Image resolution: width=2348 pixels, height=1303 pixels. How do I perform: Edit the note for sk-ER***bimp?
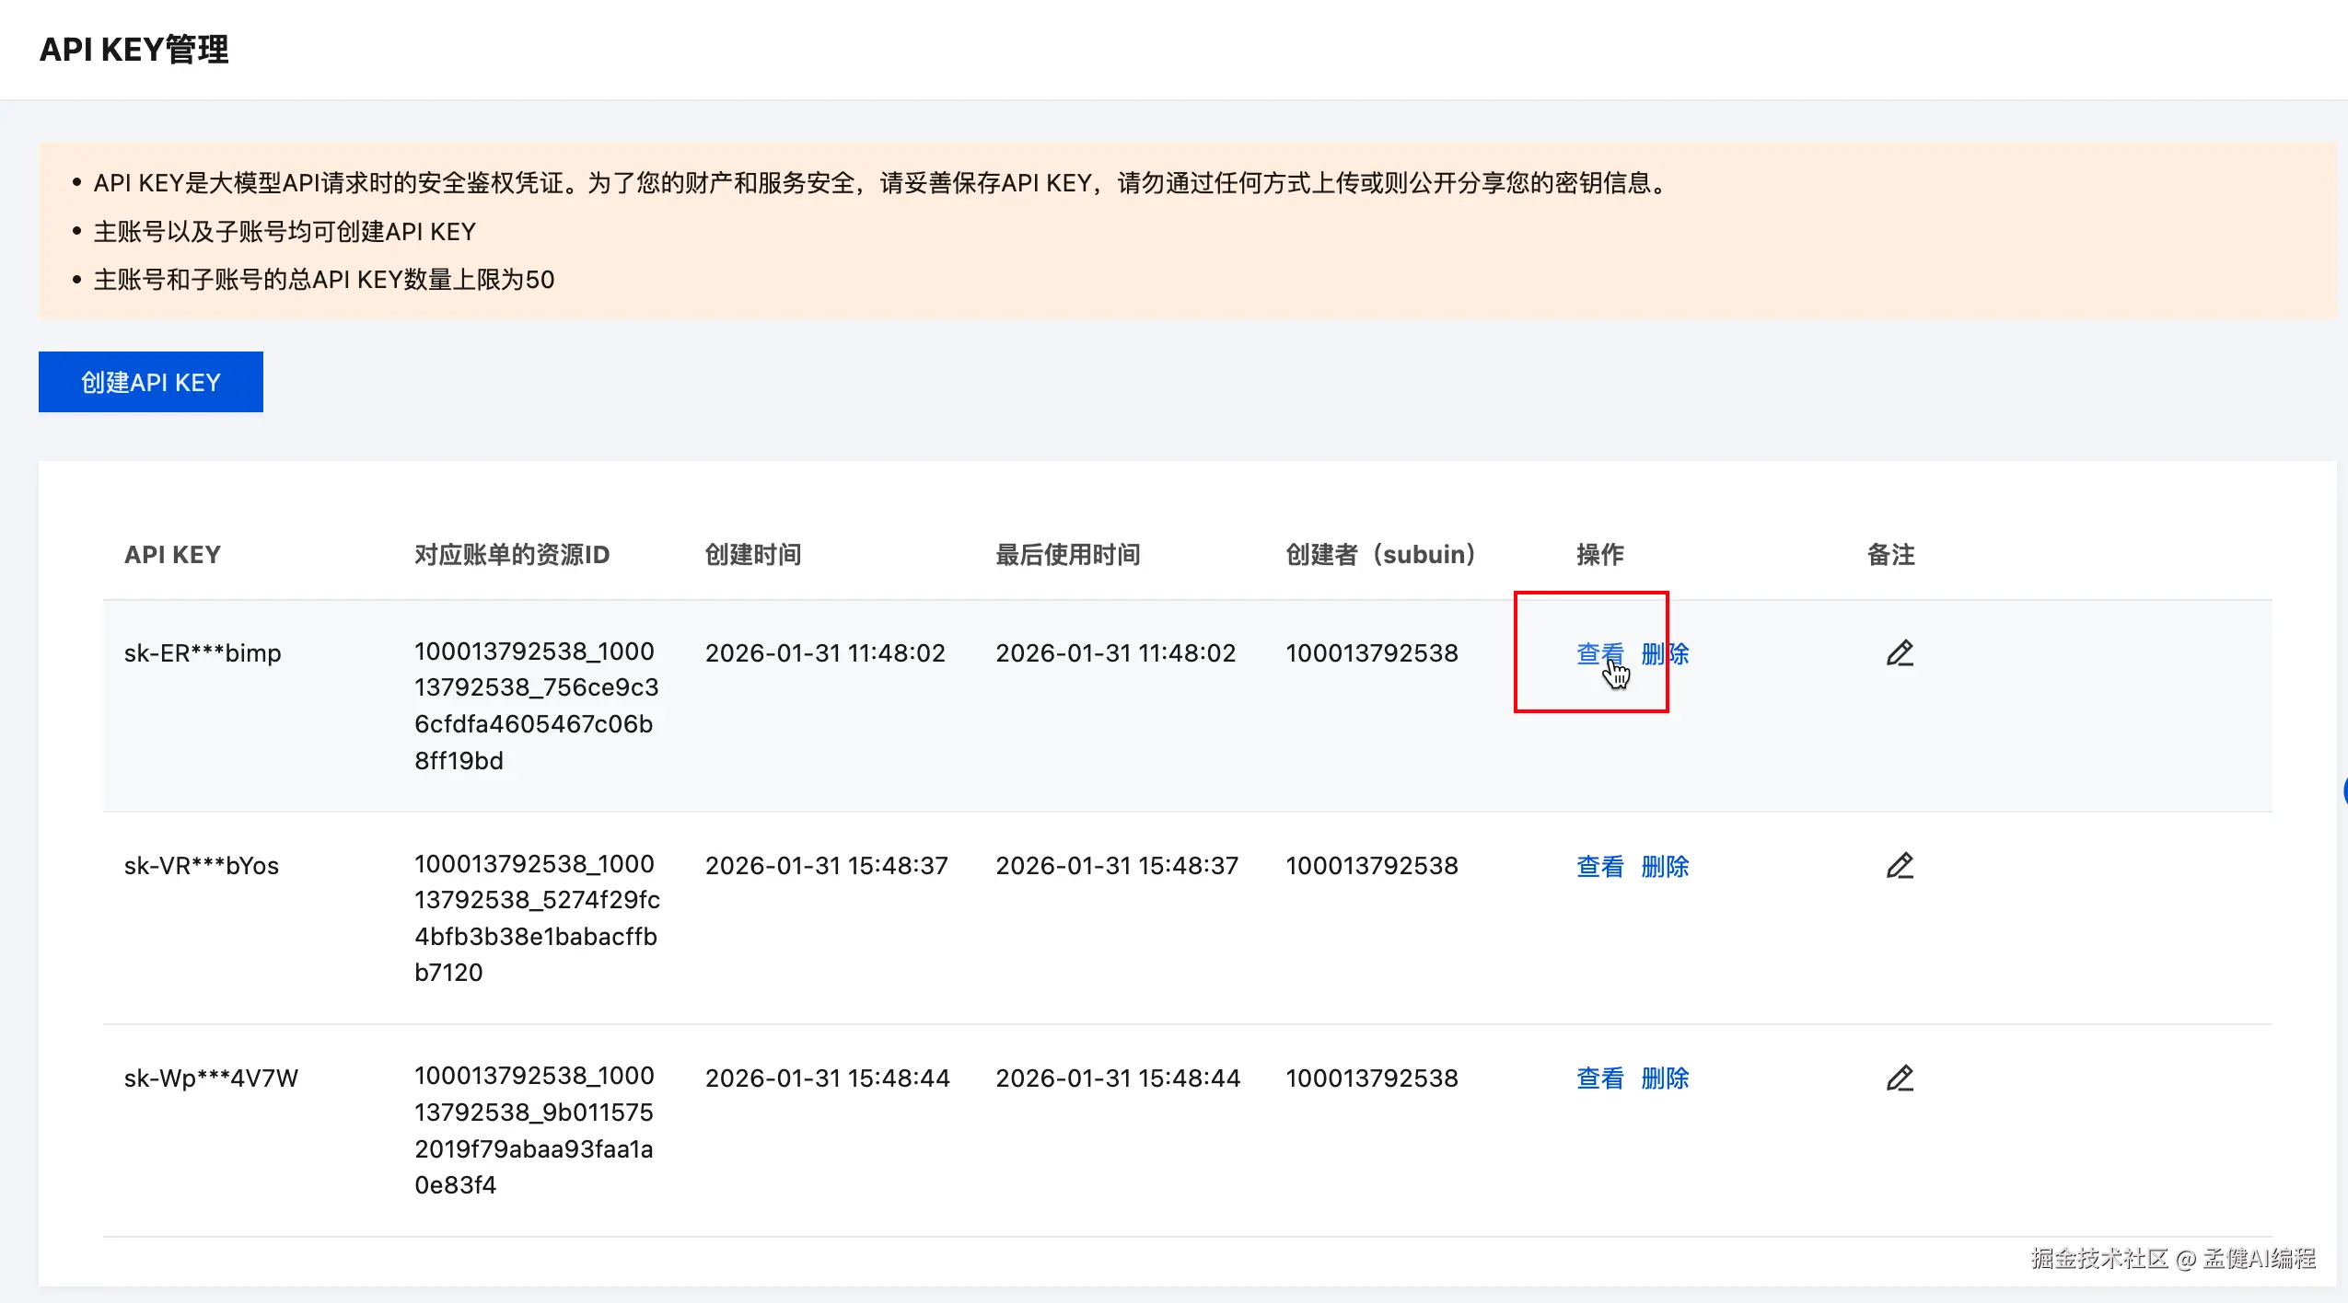pyautogui.click(x=1900, y=653)
